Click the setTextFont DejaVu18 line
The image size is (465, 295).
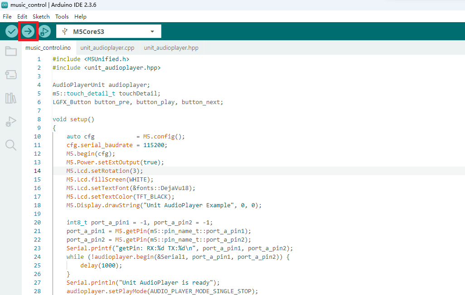[131, 188]
